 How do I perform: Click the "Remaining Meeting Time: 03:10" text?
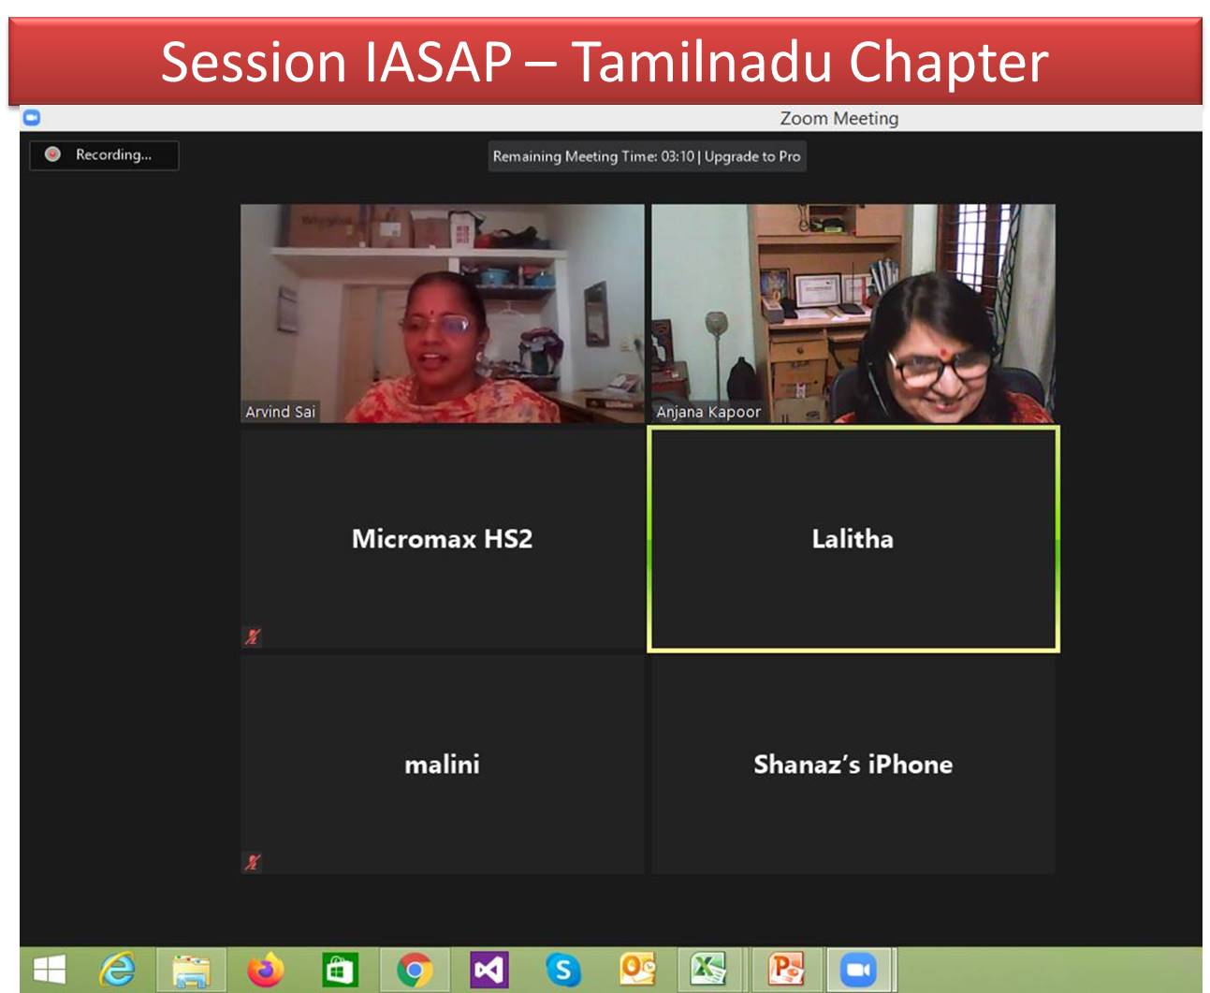[x=593, y=156]
